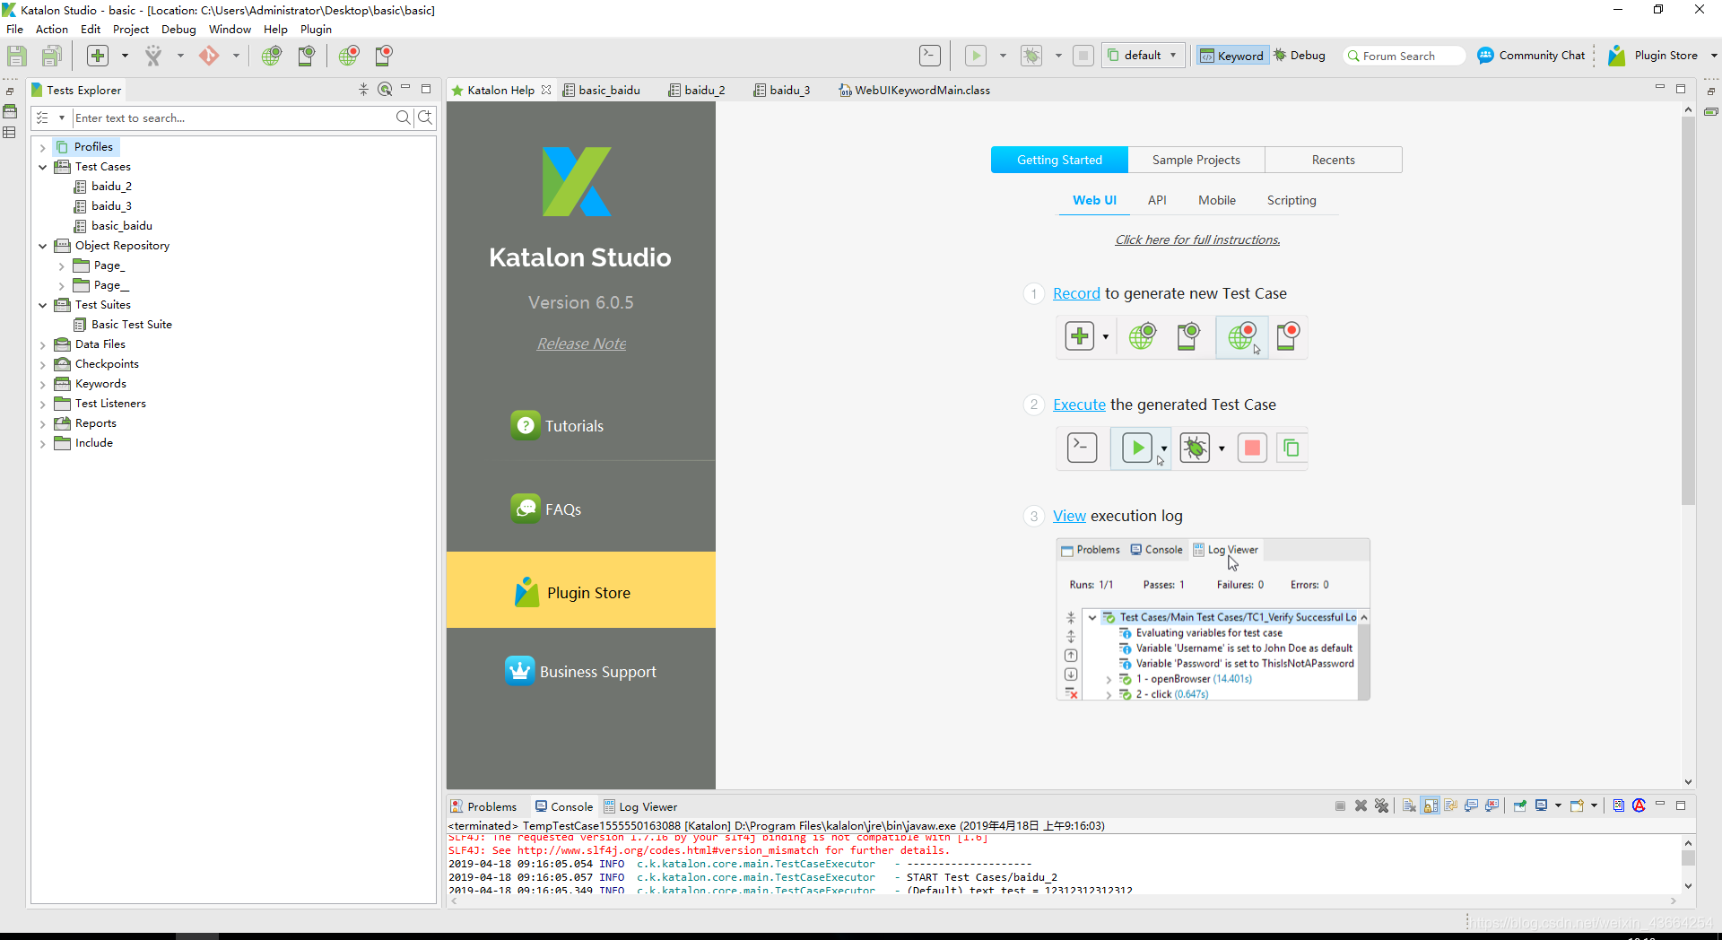Click the Open Console icon
Screen dimensions: 1722x940
pyautogui.click(x=1577, y=805)
